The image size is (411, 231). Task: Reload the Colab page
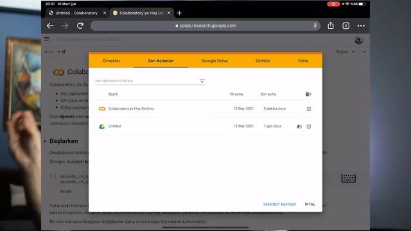(x=80, y=26)
